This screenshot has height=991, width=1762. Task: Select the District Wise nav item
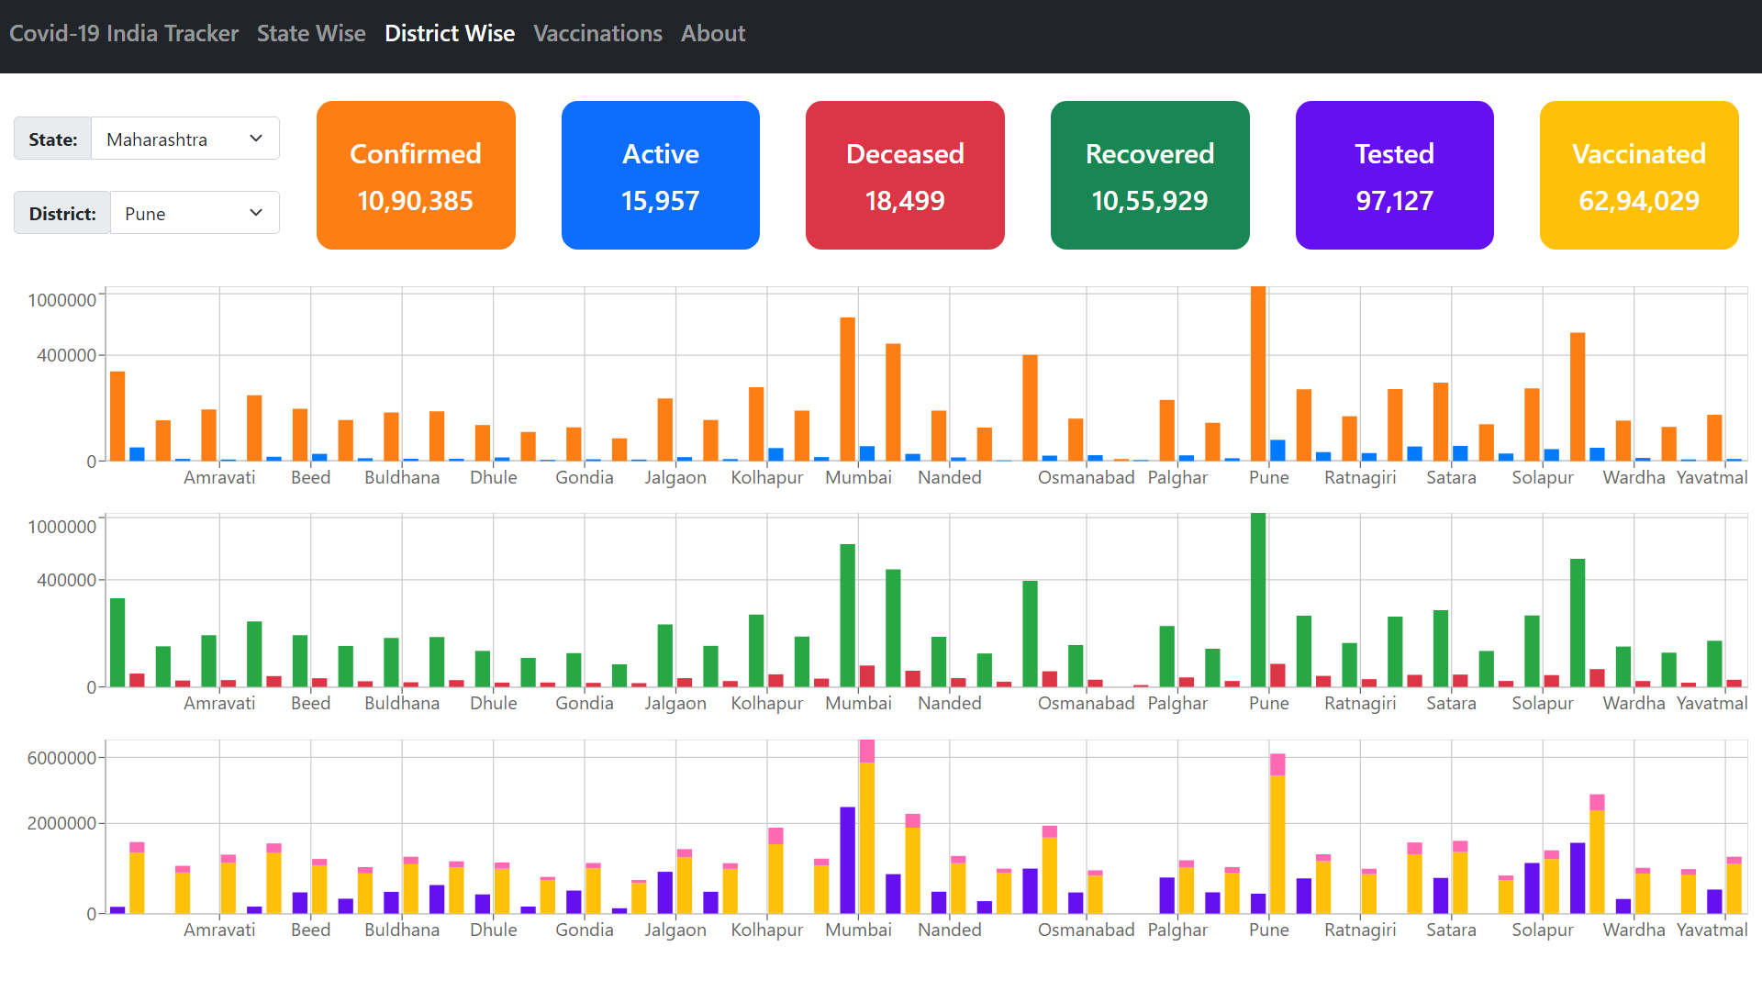click(x=450, y=34)
